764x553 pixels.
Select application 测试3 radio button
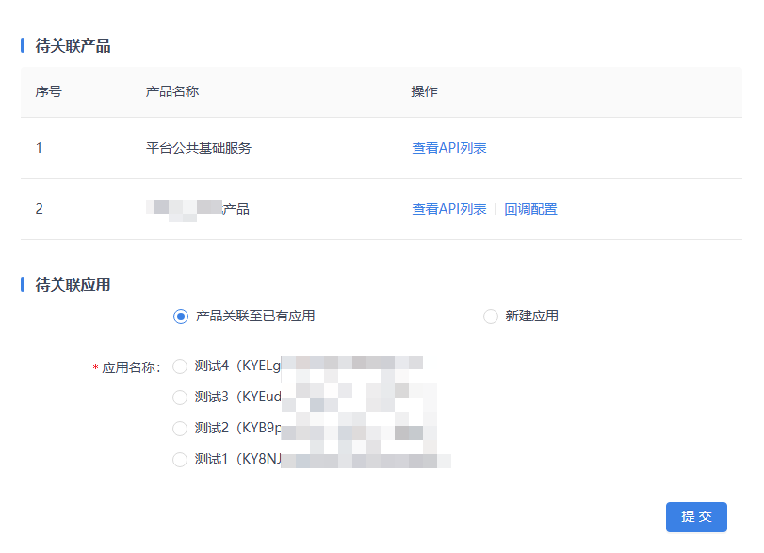pyautogui.click(x=180, y=398)
